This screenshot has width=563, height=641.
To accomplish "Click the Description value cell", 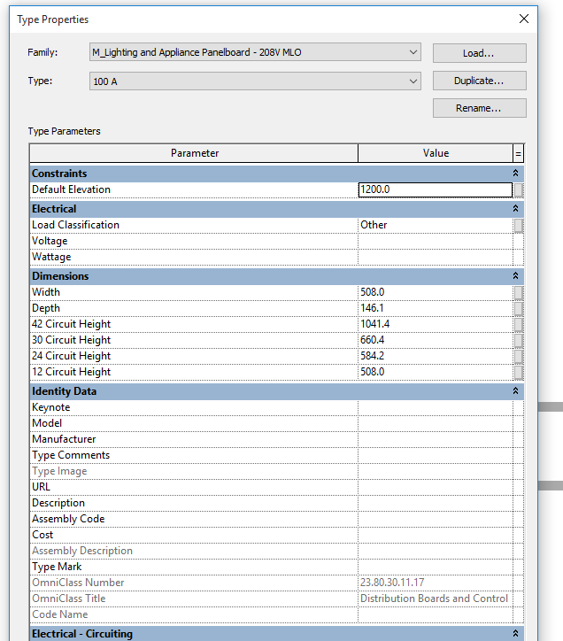I will pos(436,503).
